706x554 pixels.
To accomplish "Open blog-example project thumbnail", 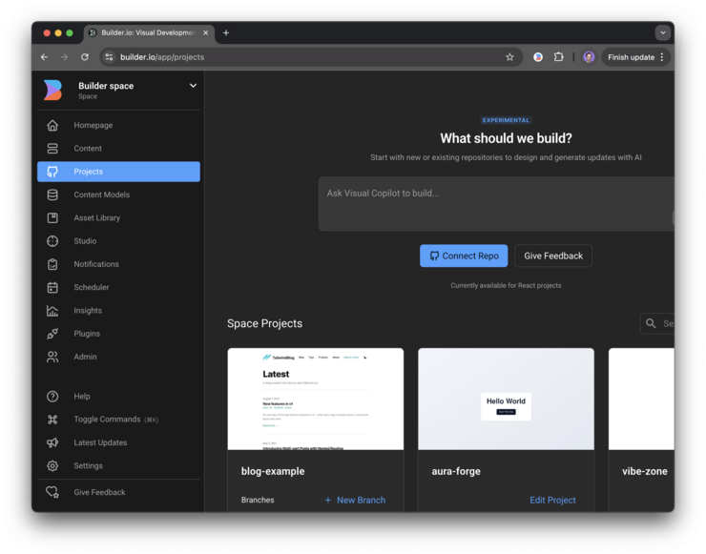I will pos(316,399).
